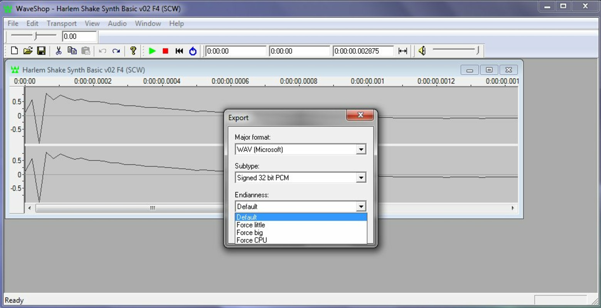Start playback with the green Play button
601x308 pixels.
[x=152, y=51]
